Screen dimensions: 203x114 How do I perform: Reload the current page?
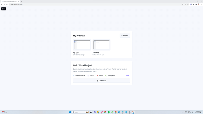(x=7, y=4)
